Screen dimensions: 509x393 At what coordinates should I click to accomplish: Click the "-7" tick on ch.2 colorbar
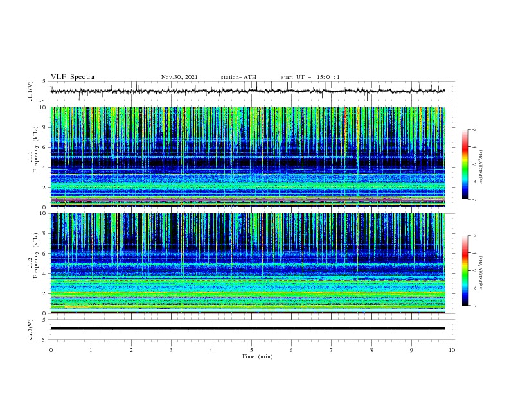(474, 306)
